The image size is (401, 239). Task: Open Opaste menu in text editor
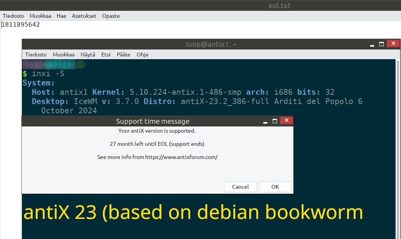click(x=111, y=16)
